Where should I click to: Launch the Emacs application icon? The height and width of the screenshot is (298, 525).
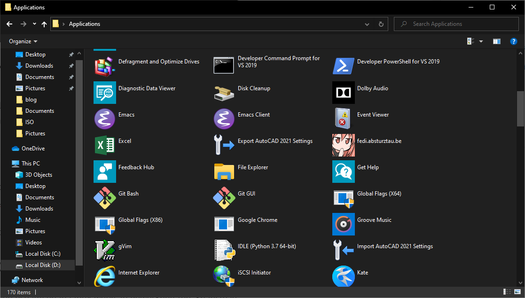105,119
